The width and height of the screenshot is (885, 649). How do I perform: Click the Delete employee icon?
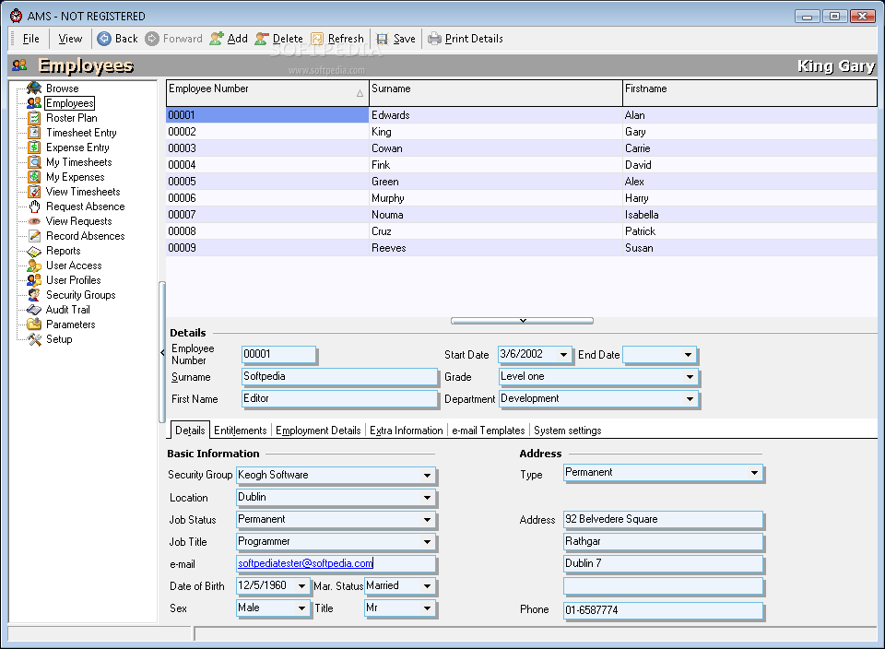coord(261,39)
